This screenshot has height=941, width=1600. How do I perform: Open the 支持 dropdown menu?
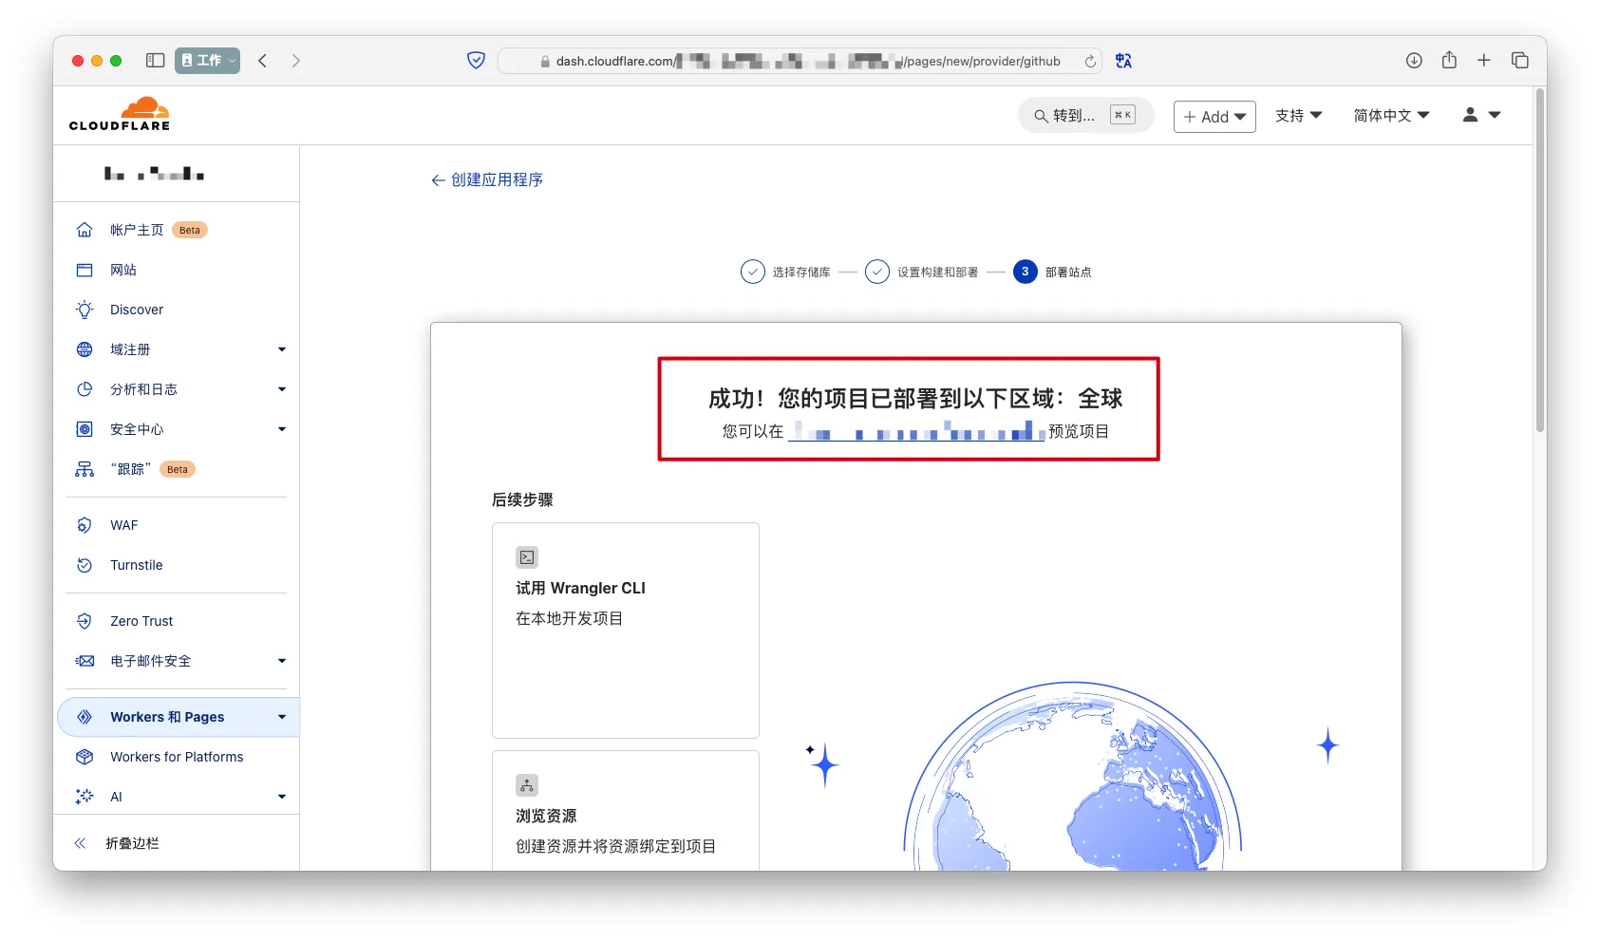[1299, 116]
